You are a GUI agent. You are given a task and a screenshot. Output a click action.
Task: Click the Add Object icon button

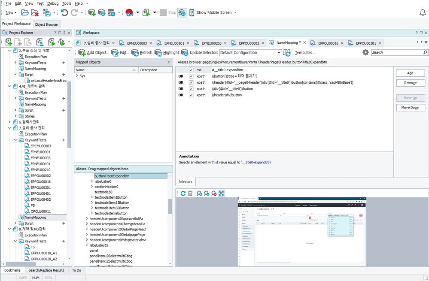82,52
